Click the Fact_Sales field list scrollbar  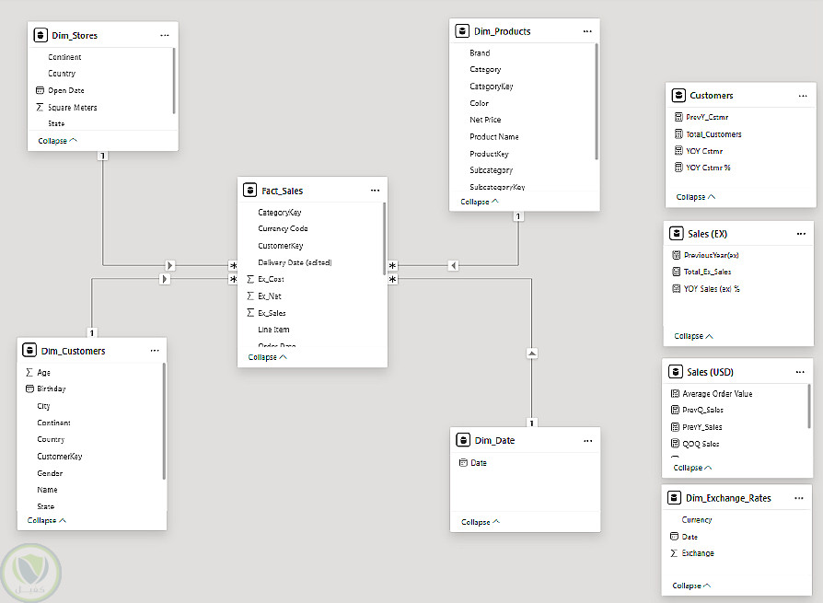point(384,238)
